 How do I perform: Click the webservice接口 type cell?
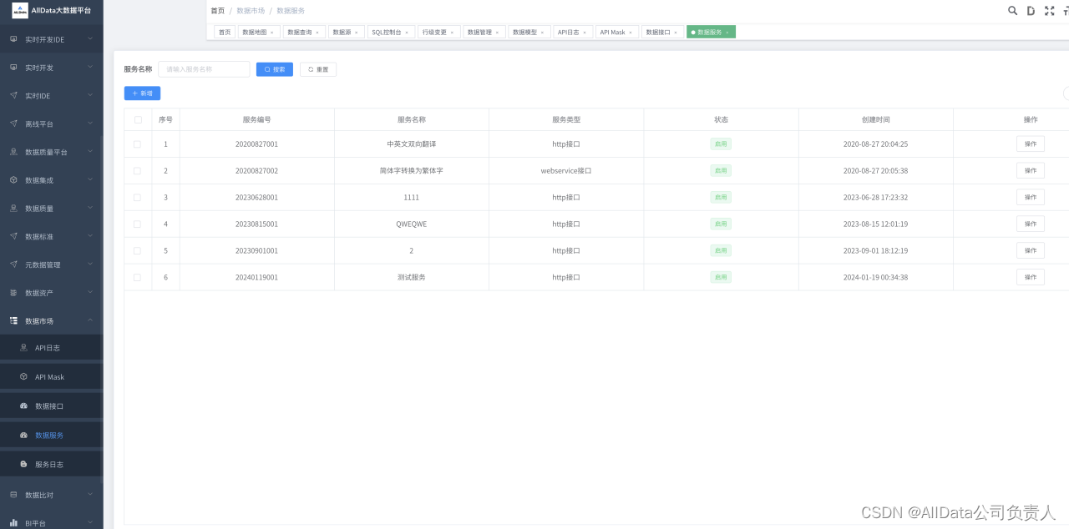[566, 171]
